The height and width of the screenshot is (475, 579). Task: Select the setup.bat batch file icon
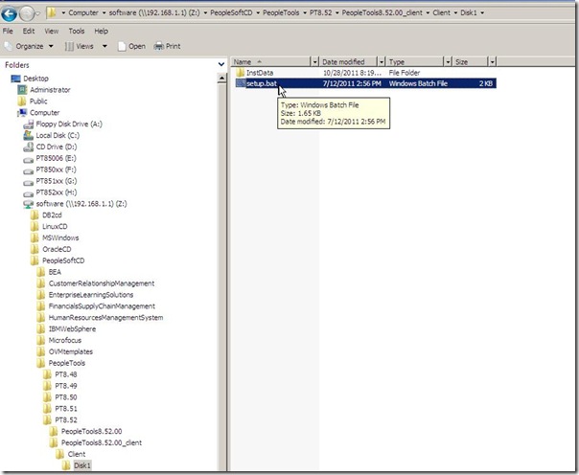[240, 83]
